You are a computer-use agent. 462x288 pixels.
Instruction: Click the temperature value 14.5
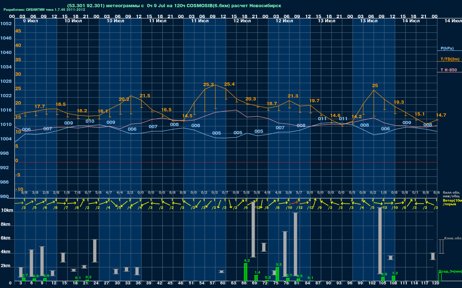pos(187,116)
